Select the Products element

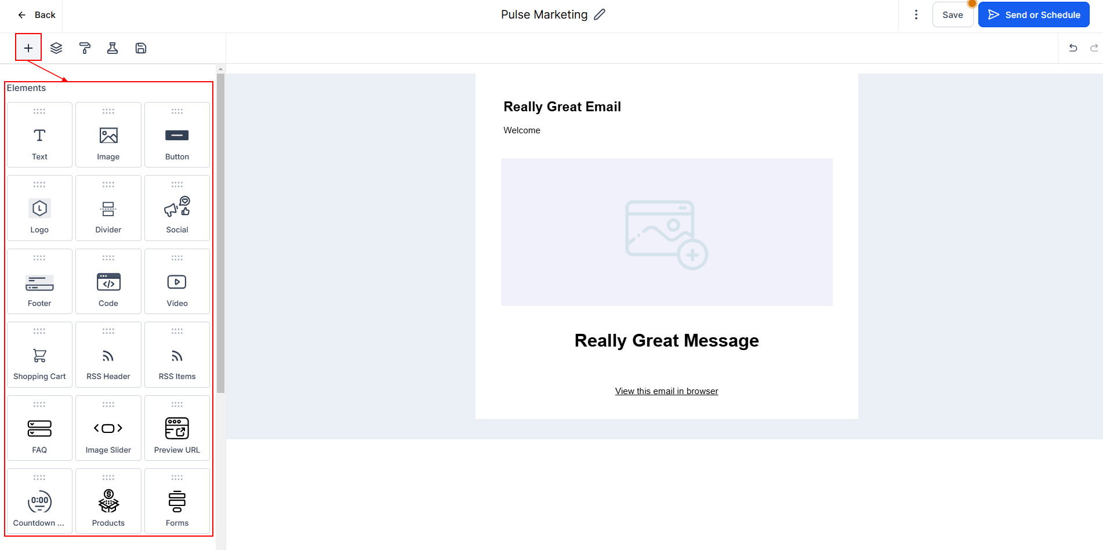[x=108, y=501]
